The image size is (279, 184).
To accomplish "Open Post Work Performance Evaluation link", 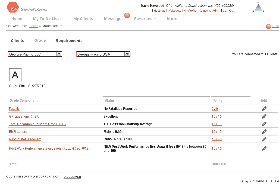I will [49, 148].
